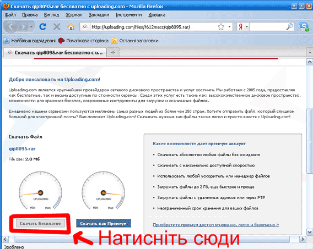The height and width of the screenshot is (249, 313).
Task: Click Скачивать абсолютно любые файлы без ожидания
Action: click(x=208, y=154)
